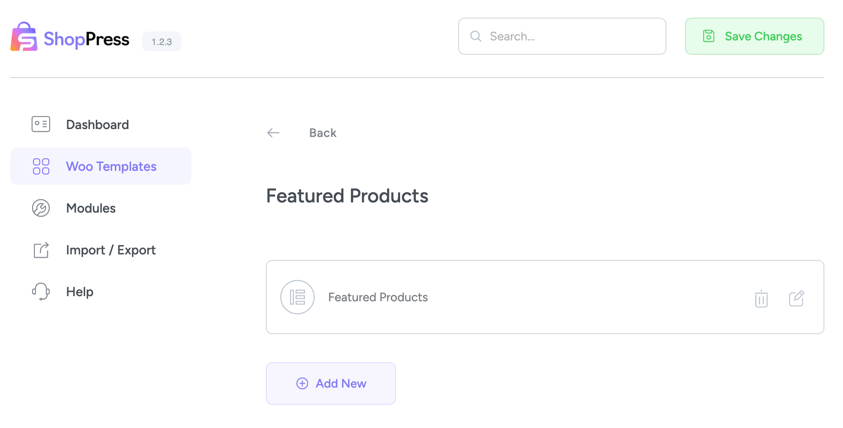Click the Add New button
The image size is (843, 428).
click(330, 383)
